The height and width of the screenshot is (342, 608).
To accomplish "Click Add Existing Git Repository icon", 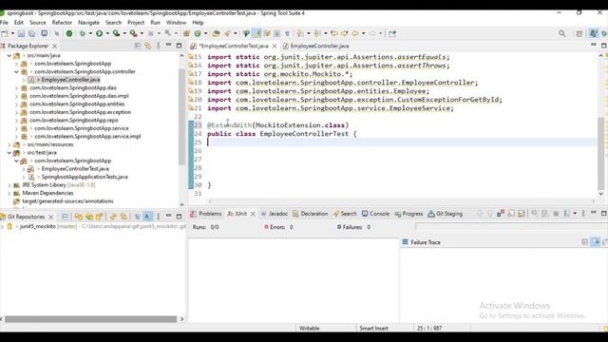I will [x=79, y=217].
